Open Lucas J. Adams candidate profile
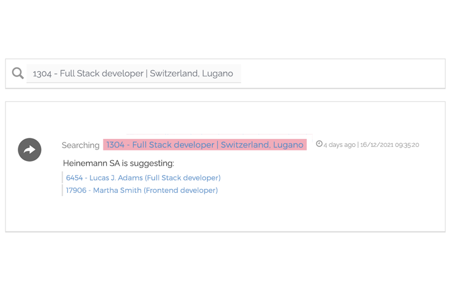451x284 pixels. click(x=143, y=178)
